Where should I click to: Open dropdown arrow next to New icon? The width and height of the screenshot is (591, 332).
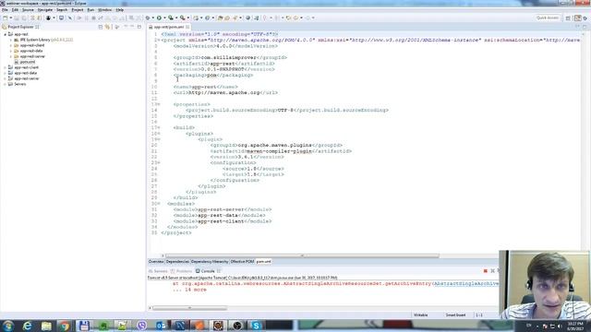click(10, 18)
